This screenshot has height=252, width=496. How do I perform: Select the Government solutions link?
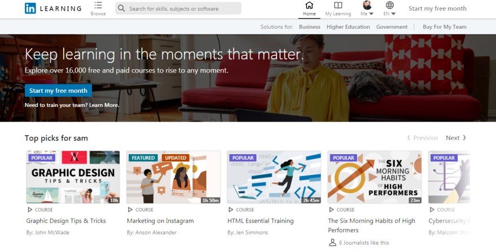coord(392,27)
